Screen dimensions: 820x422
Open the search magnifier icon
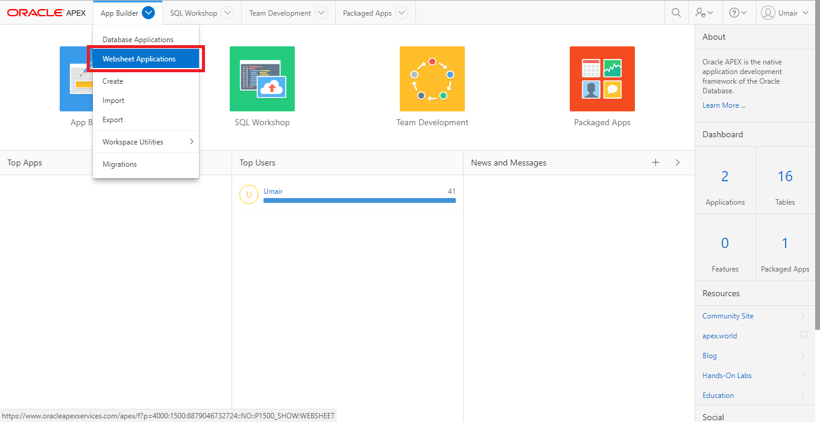(x=676, y=13)
